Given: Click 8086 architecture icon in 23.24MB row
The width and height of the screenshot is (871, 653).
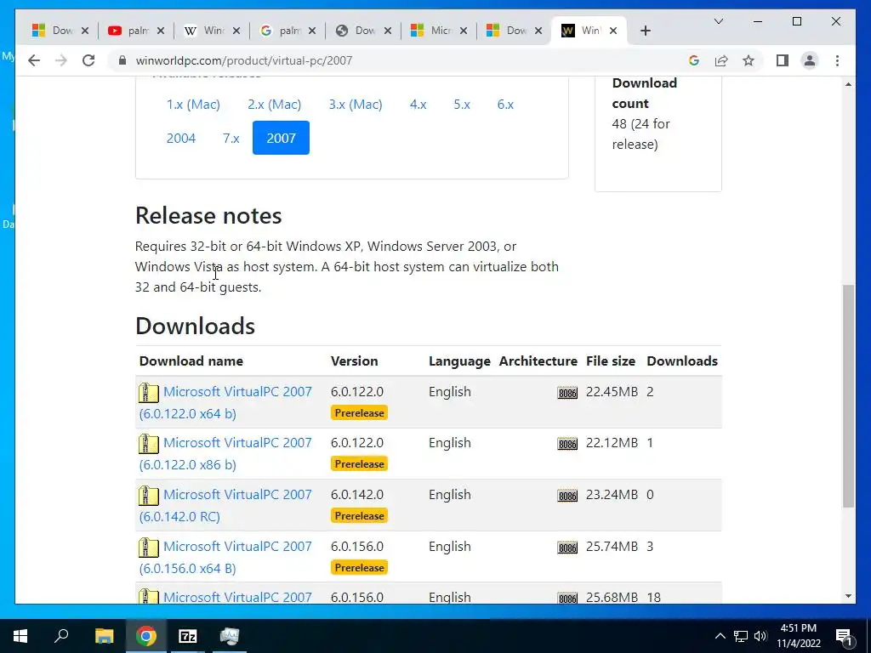Looking at the screenshot, I should [567, 496].
